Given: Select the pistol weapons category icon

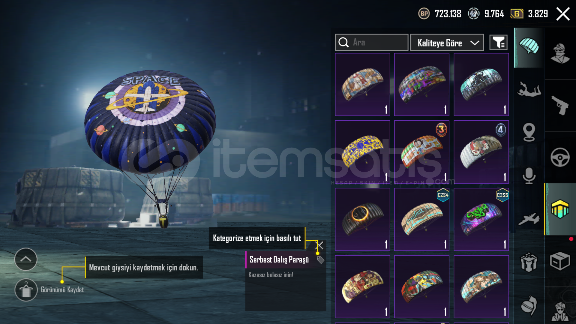Looking at the screenshot, I should pyautogui.click(x=560, y=105).
